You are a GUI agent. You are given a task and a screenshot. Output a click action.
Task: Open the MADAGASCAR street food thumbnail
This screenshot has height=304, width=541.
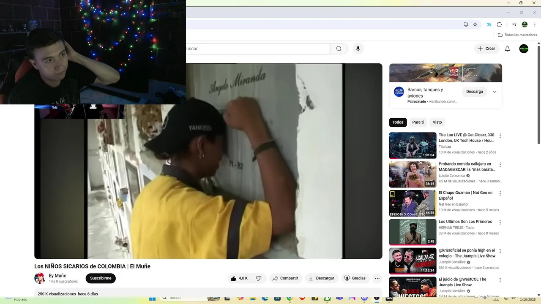coord(413,174)
